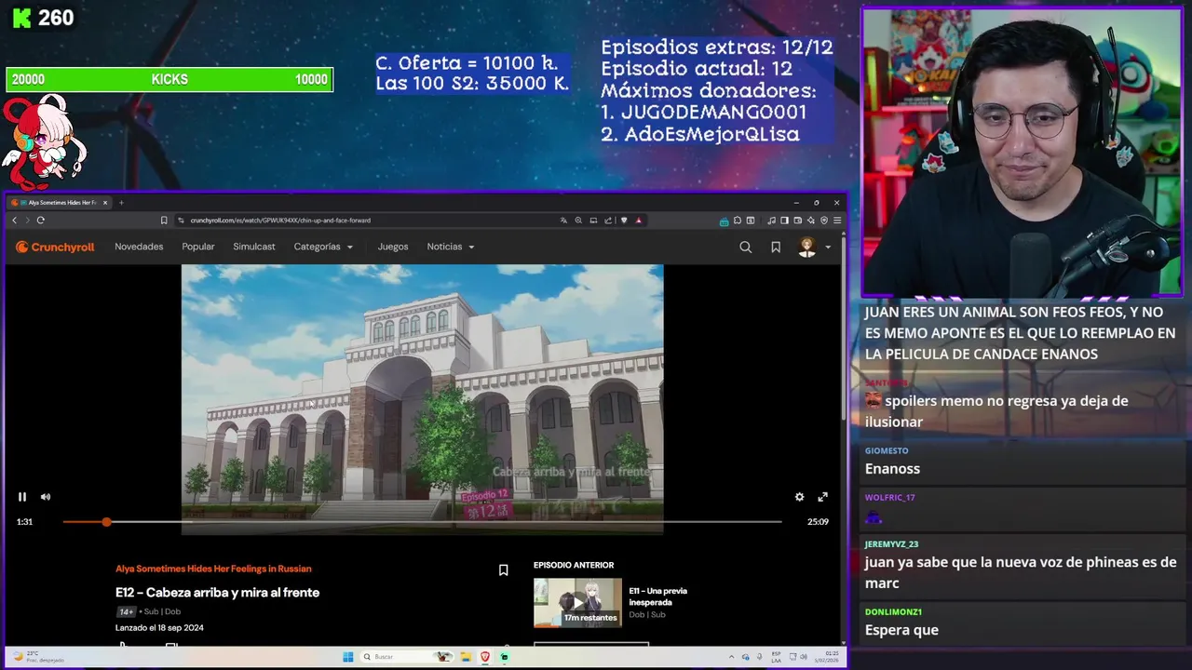Open the Brave Shields lion icon
This screenshot has width=1192, height=670.
[624, 221]
